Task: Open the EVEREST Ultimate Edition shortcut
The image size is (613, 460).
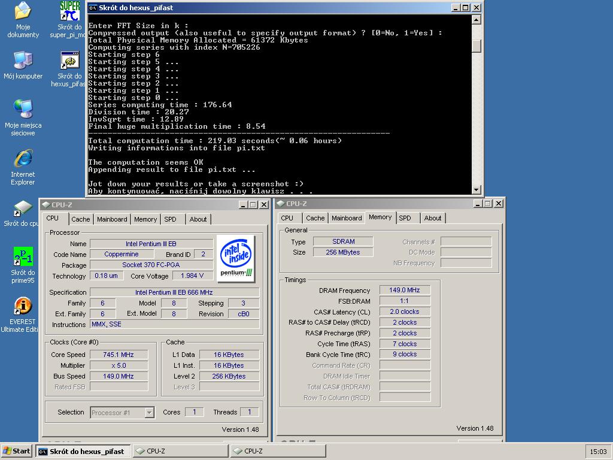Action: 23,314
